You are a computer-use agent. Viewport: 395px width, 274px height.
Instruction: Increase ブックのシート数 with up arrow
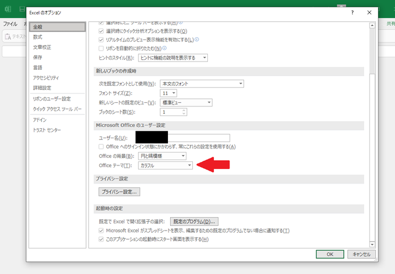[x=184, y=110]
